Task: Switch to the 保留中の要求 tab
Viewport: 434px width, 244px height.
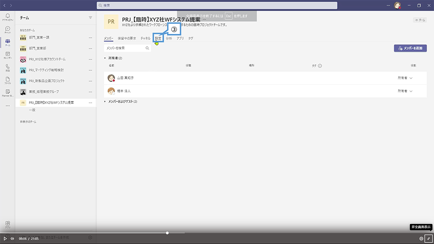Action: (127, 39)
